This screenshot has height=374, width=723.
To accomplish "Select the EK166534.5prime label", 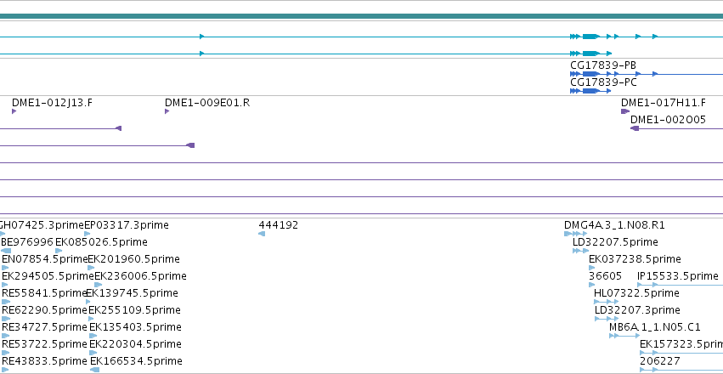I will tap(137, 361).
